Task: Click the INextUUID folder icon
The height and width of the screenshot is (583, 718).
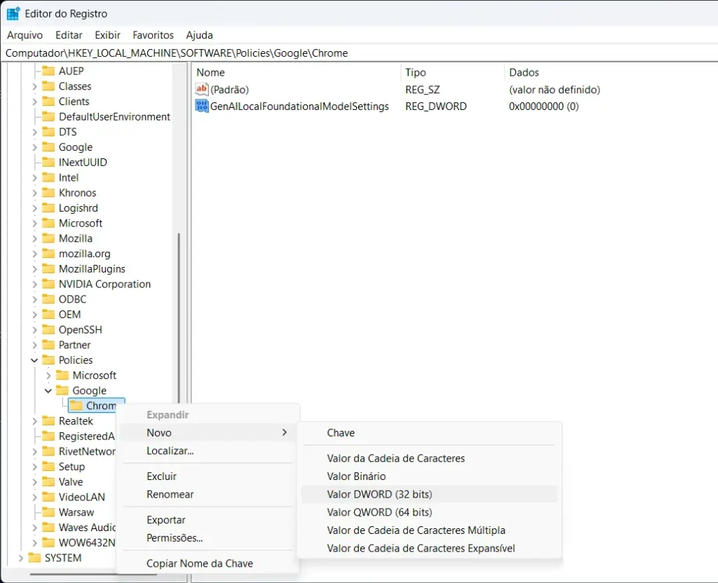Action: coord(48,162)
